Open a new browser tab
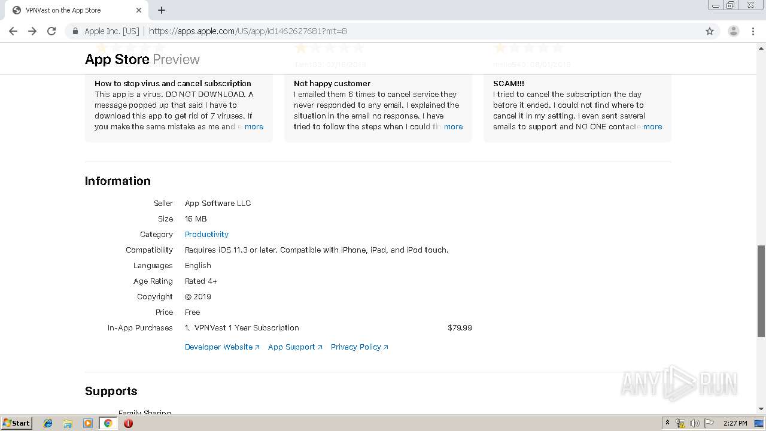Screen dimensions: 766x431 [162, 10]
